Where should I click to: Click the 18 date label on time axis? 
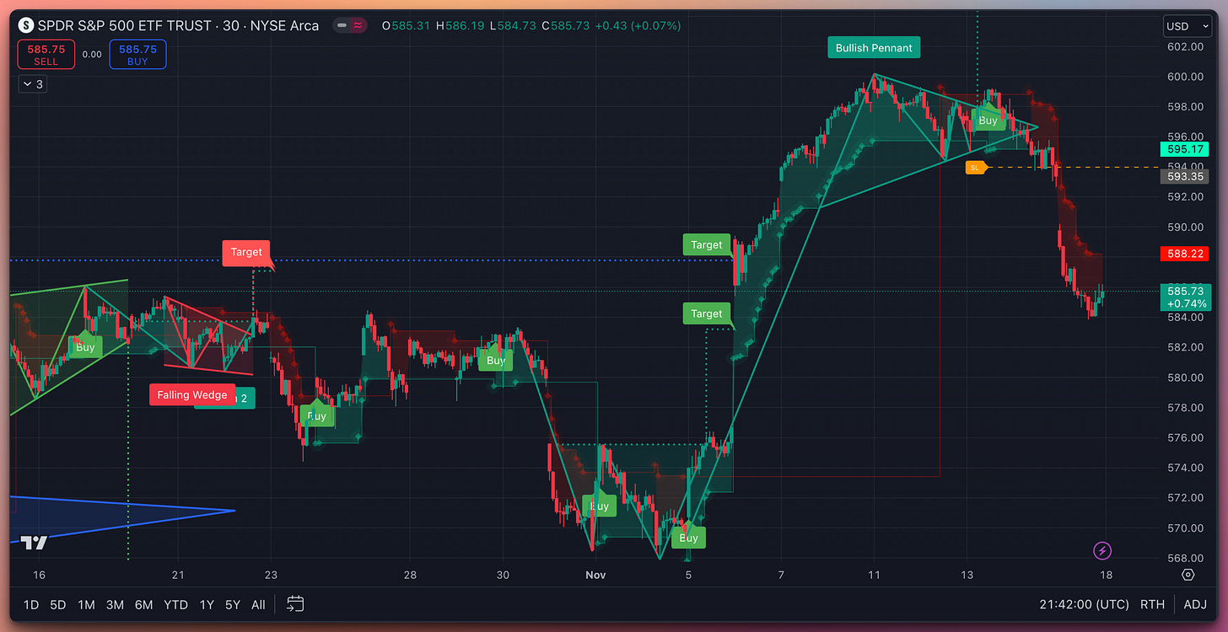(x=1107, y=575)
